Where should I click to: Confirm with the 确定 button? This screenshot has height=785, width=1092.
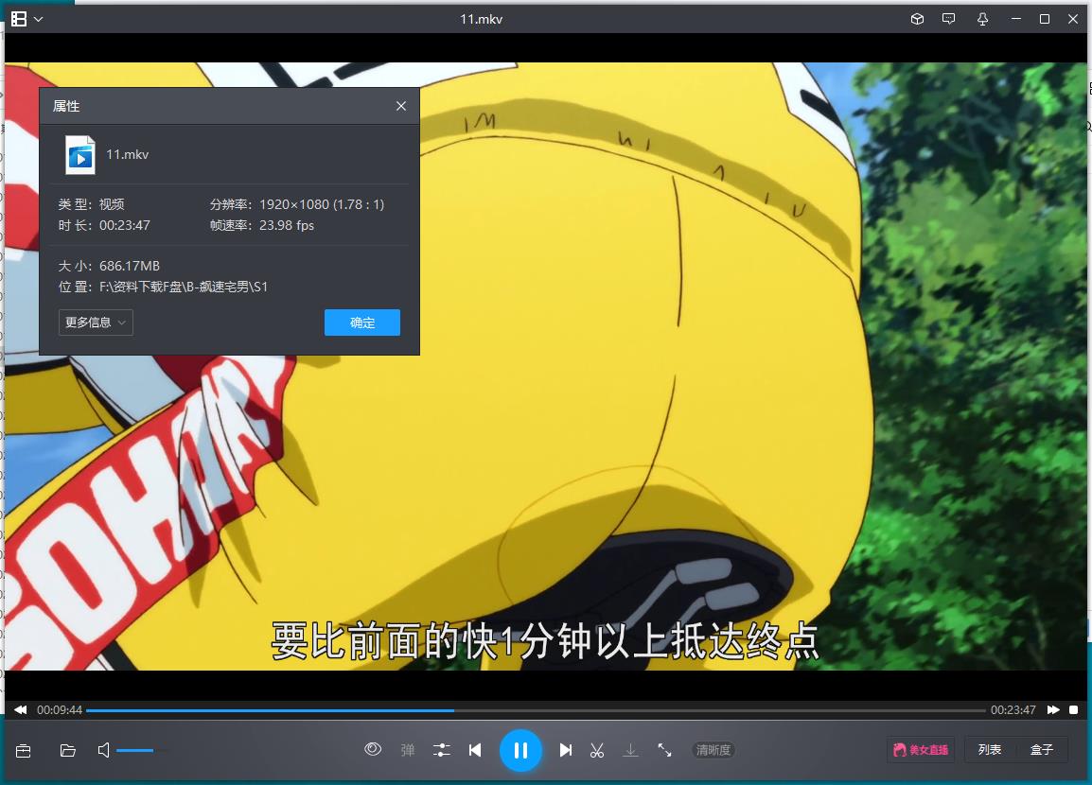click(362, 323)
